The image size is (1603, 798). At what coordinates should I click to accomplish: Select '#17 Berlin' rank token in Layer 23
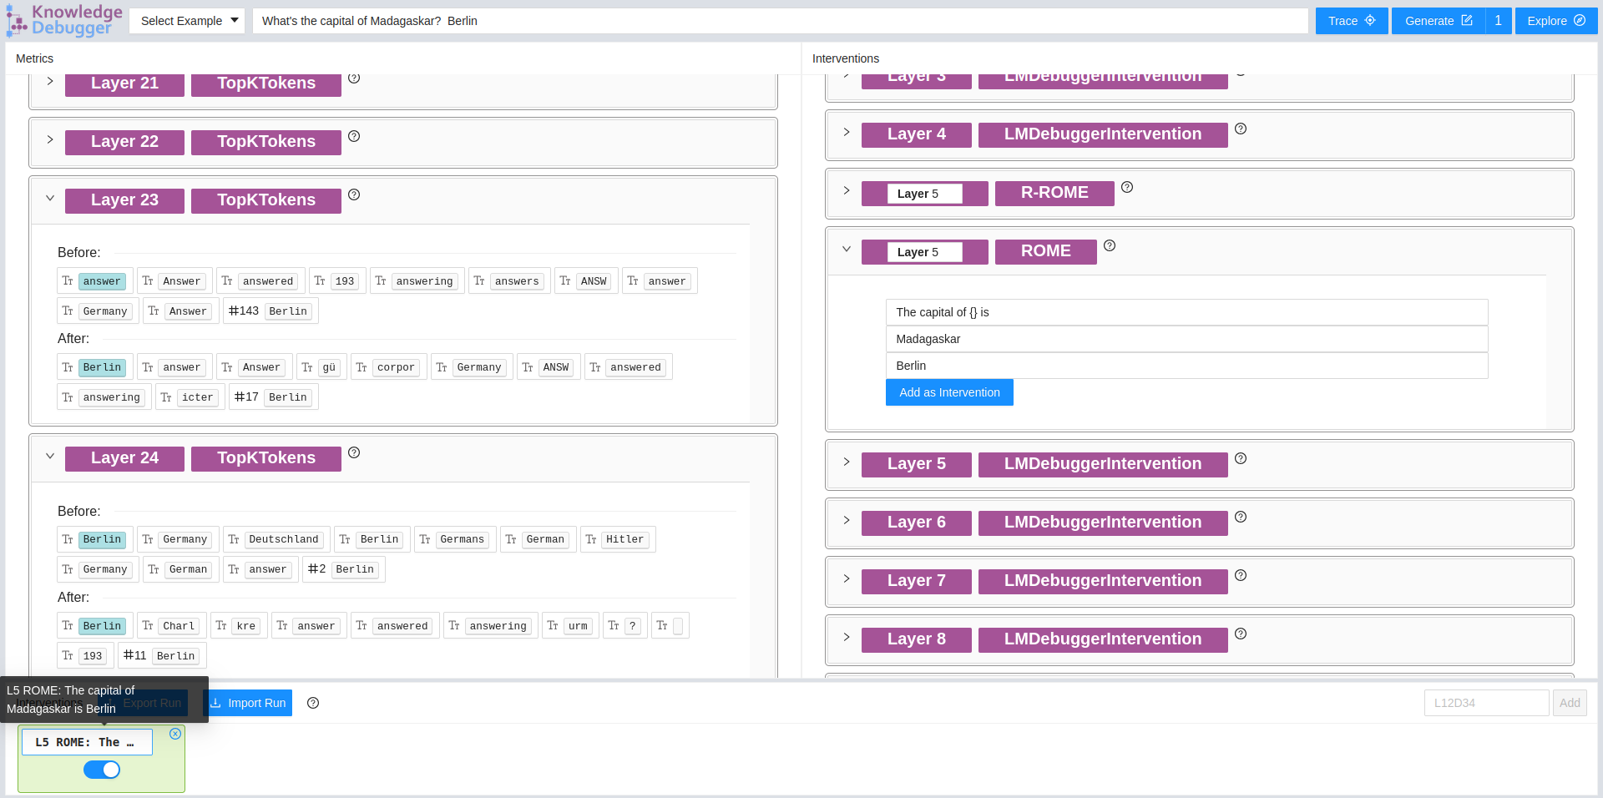pos(273,397)
